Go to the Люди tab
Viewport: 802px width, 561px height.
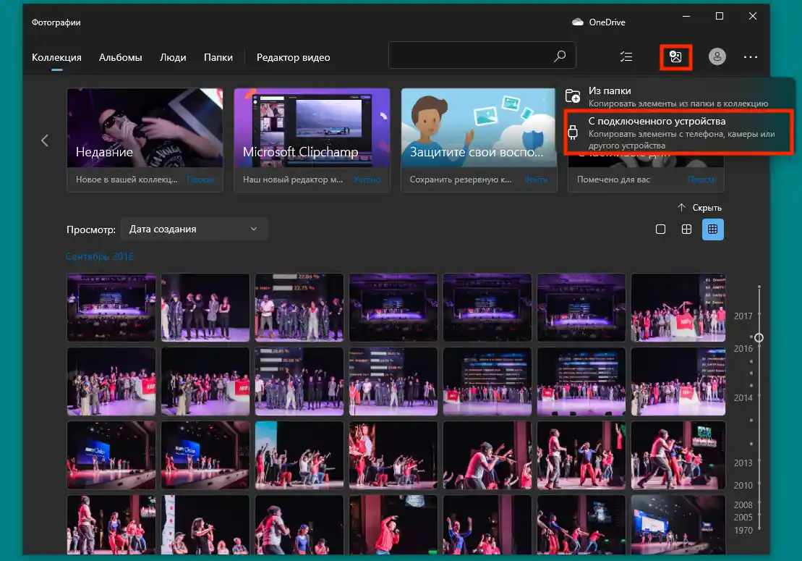(173, 57)
